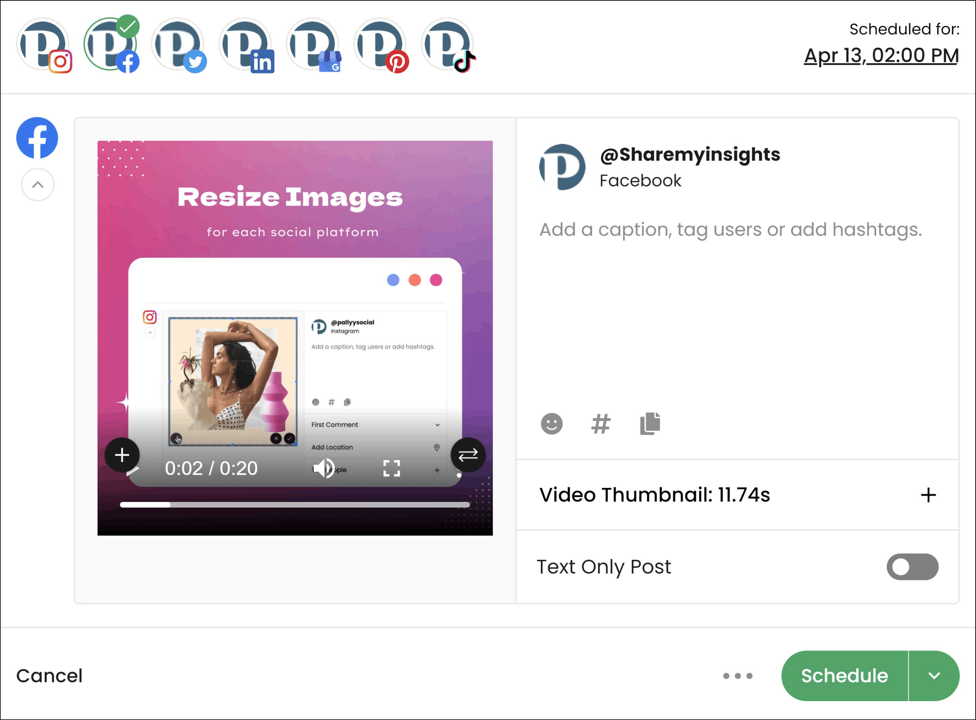Swap media using the arrows button
The width and height of the screenshot is (976, 720).
(468, 455)
